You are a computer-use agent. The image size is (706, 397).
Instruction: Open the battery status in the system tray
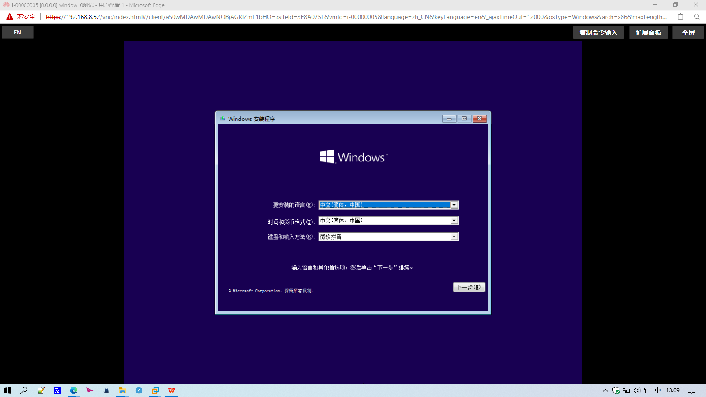pos(627,390)
